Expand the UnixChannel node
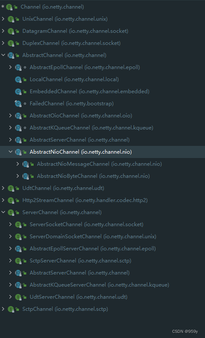The width and height of the screenshot is (205, 338). pyautogui.click(x=3, y=19)
